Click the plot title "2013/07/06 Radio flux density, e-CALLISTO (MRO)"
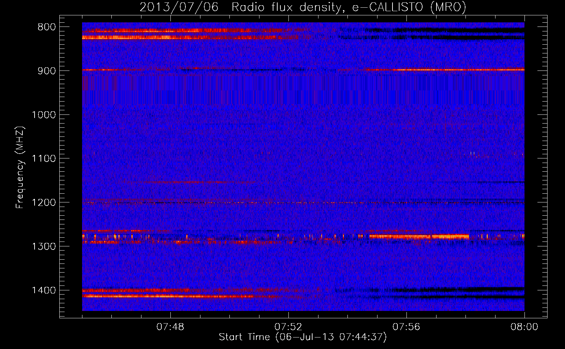This screenshot has height=349, width=565. click(303, 7)
